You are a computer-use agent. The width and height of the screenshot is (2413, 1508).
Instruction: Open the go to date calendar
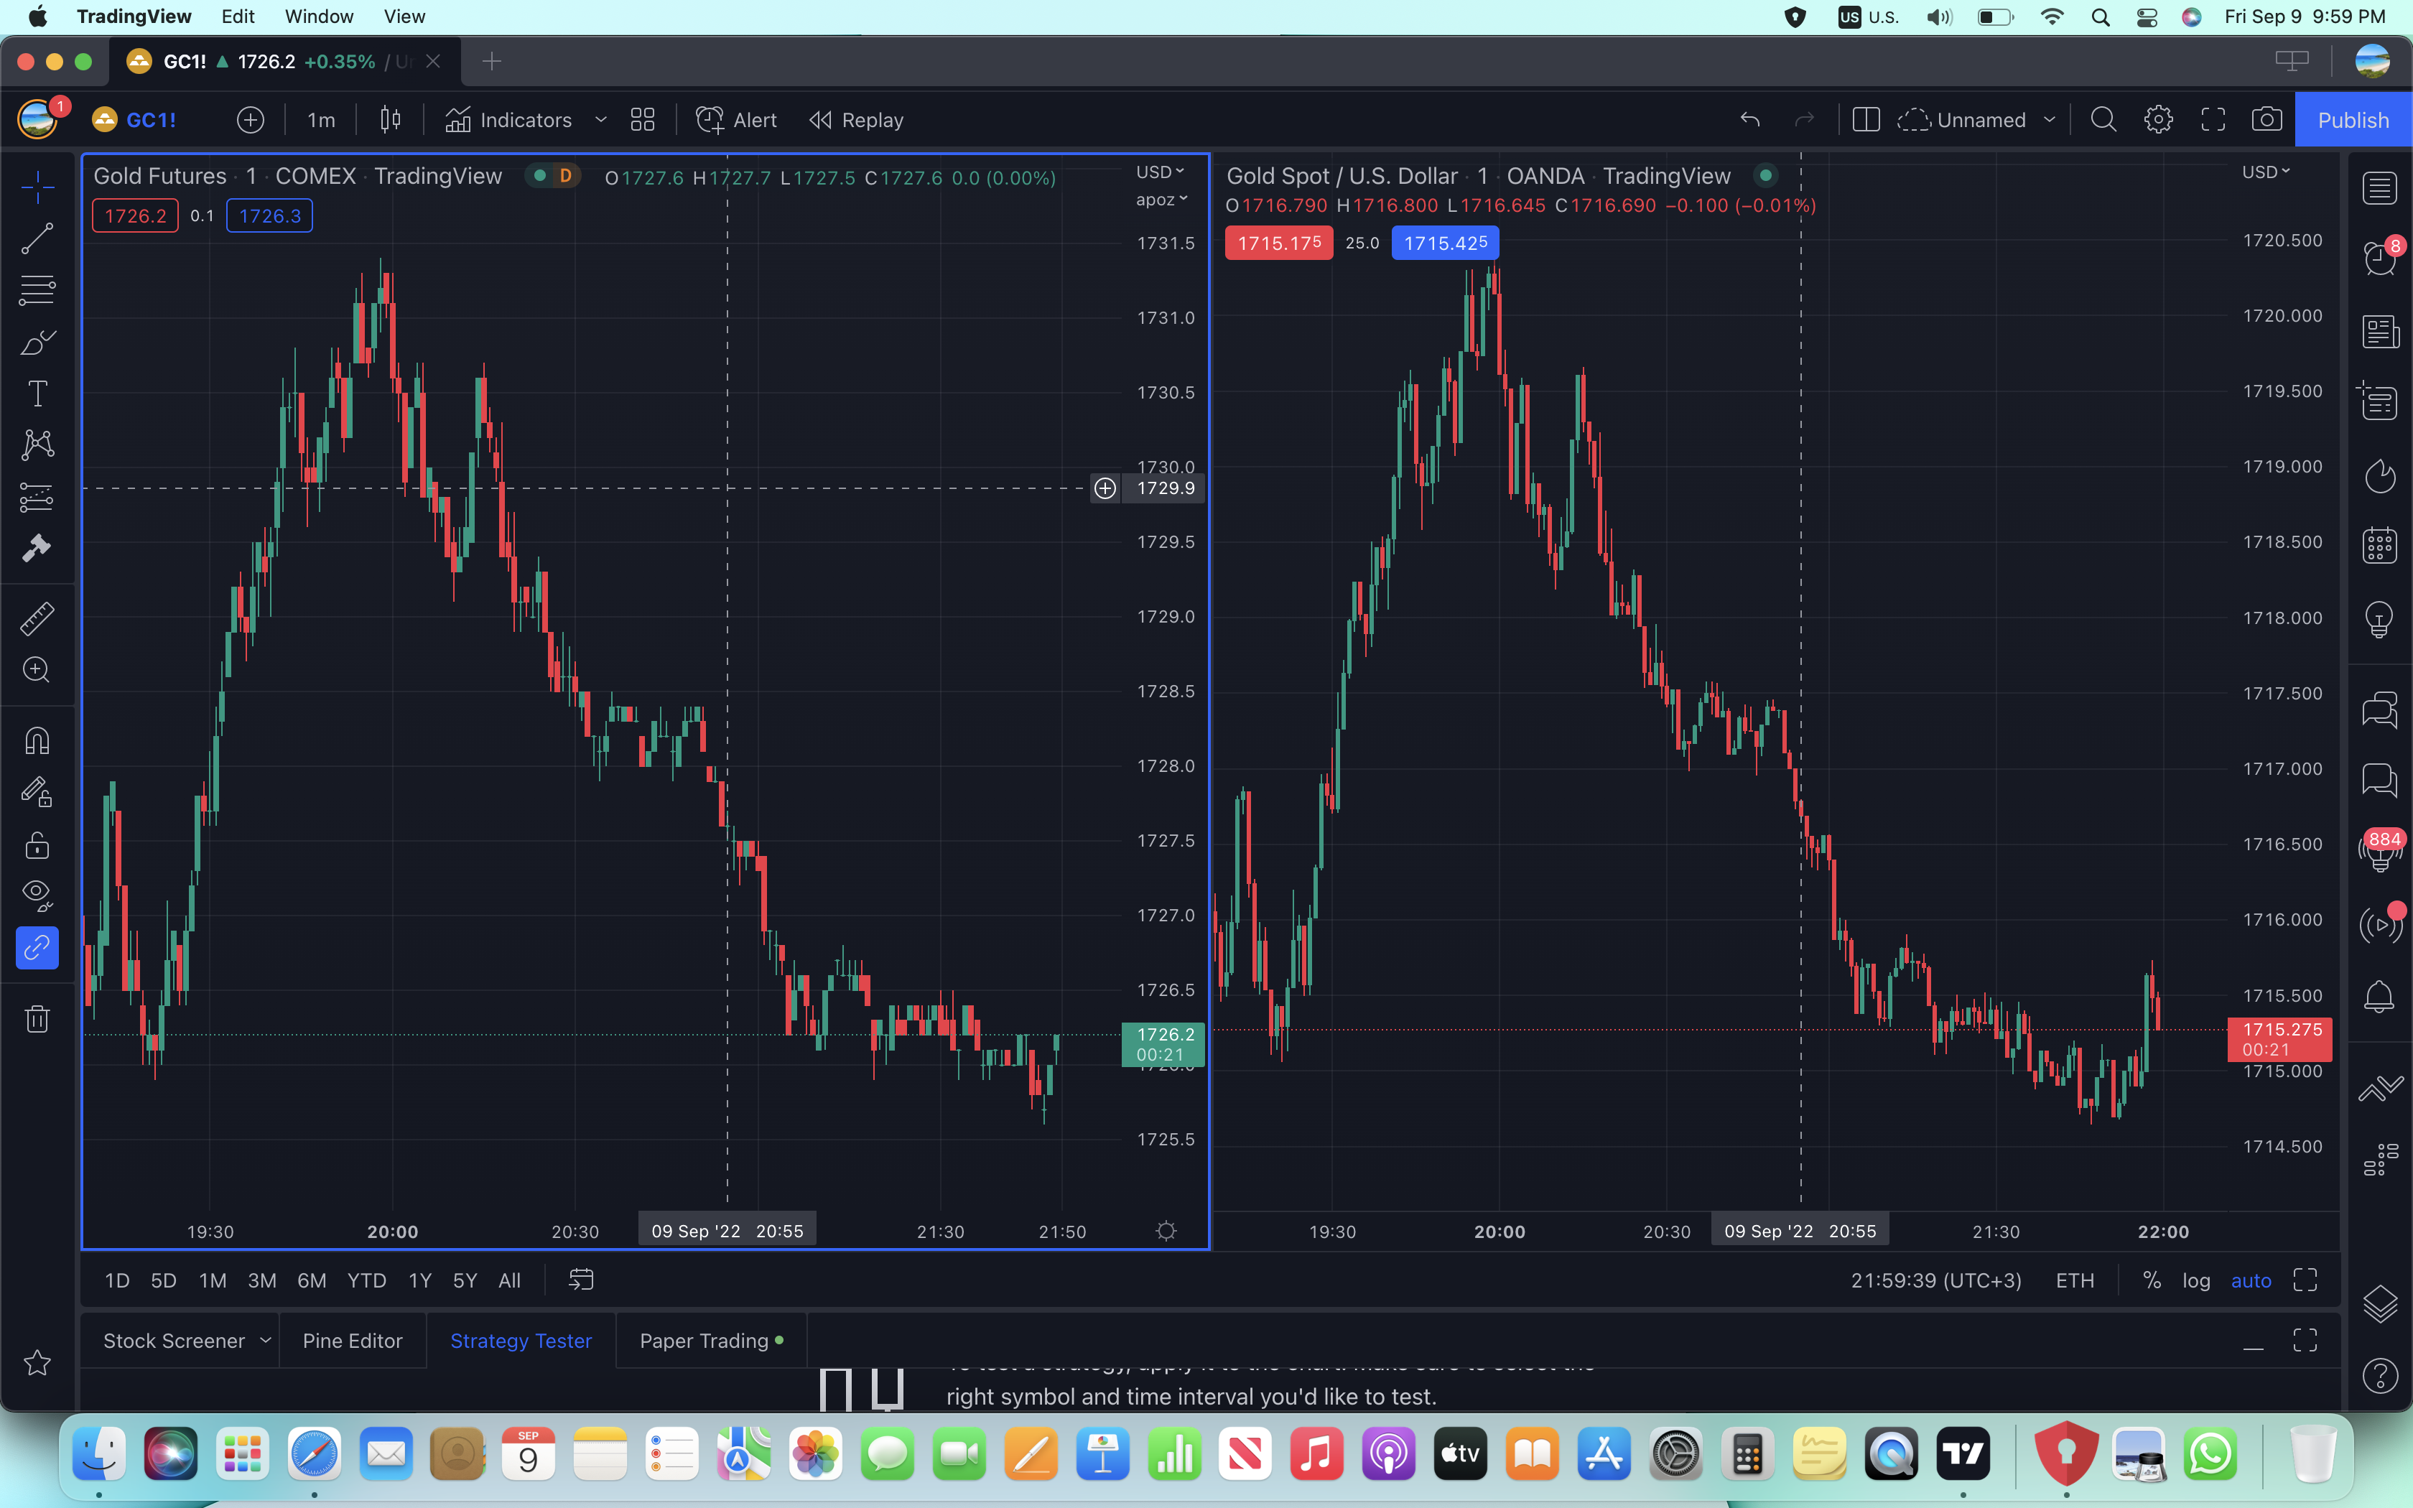pyautogui.click(x=580, y=1280)
